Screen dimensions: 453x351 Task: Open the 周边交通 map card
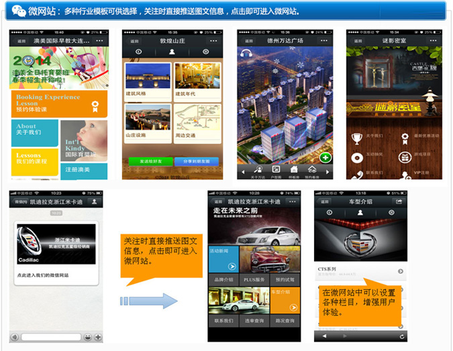coord(197,123)
